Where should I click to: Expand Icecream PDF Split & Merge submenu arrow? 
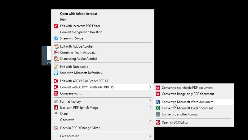(150, 108)
